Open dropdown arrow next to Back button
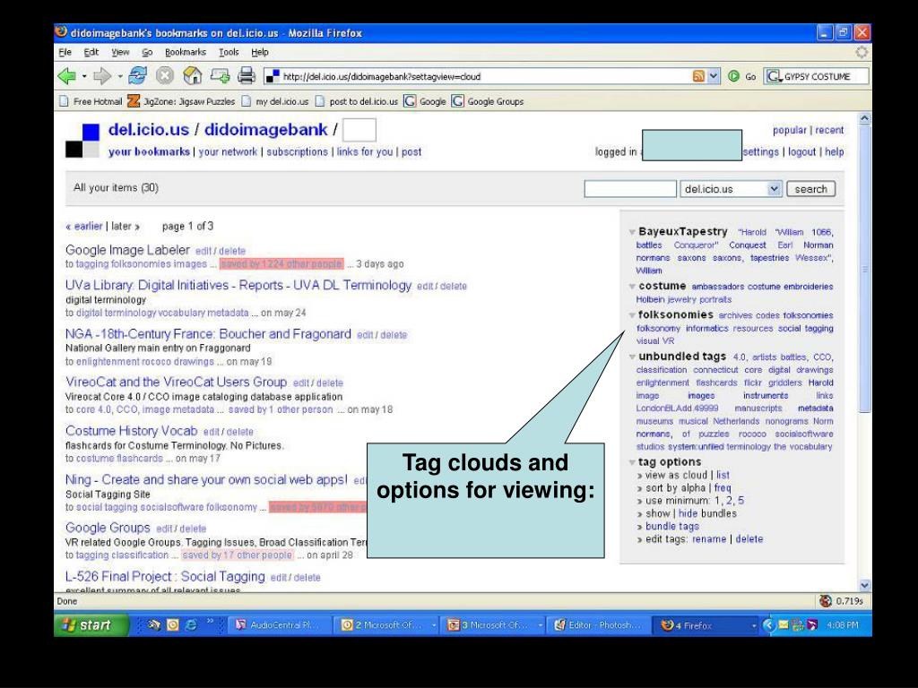This screenshot has width=918, height=688. pos(84,76)
